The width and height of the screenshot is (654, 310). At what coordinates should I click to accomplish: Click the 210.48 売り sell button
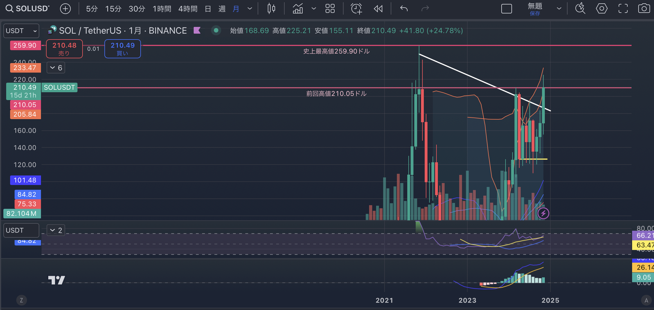click(x=64, y=49)
